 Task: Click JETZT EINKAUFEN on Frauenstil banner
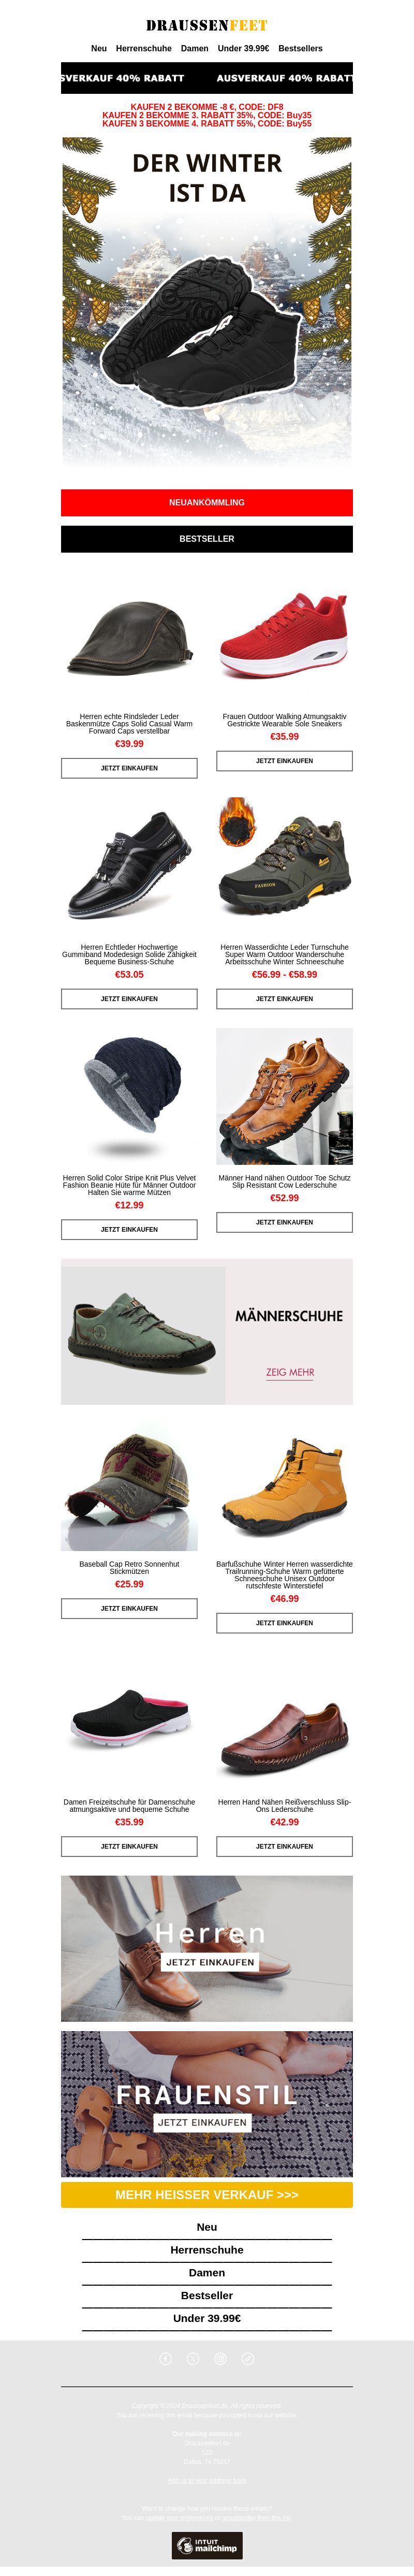point(201,2121)
